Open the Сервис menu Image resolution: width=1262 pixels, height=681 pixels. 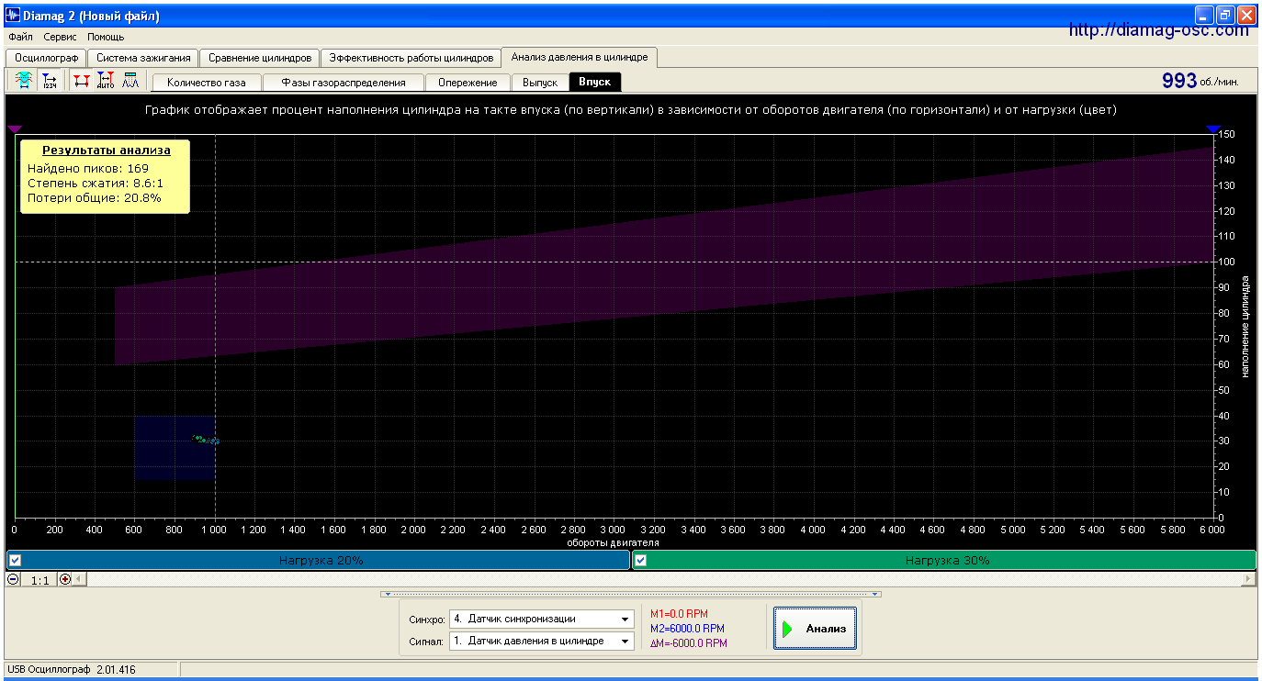(x=61, y=37)
